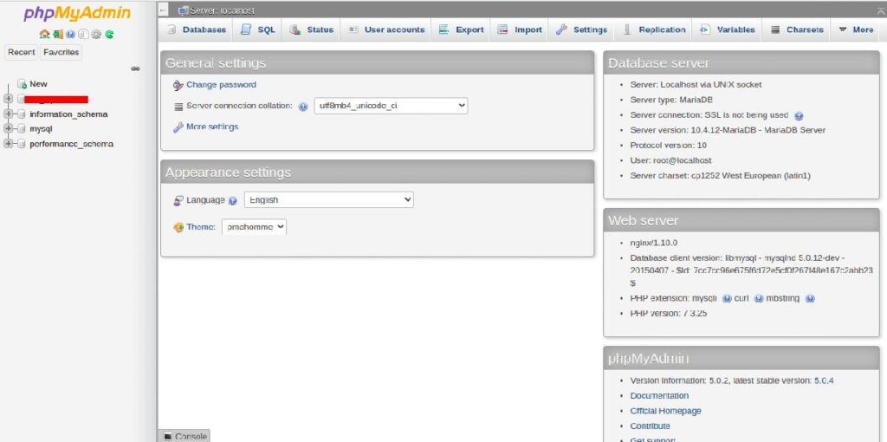The height and width of the screenshot is (442, 887).
Task: Expand the mysql database tree node
Action: (8, 128)
